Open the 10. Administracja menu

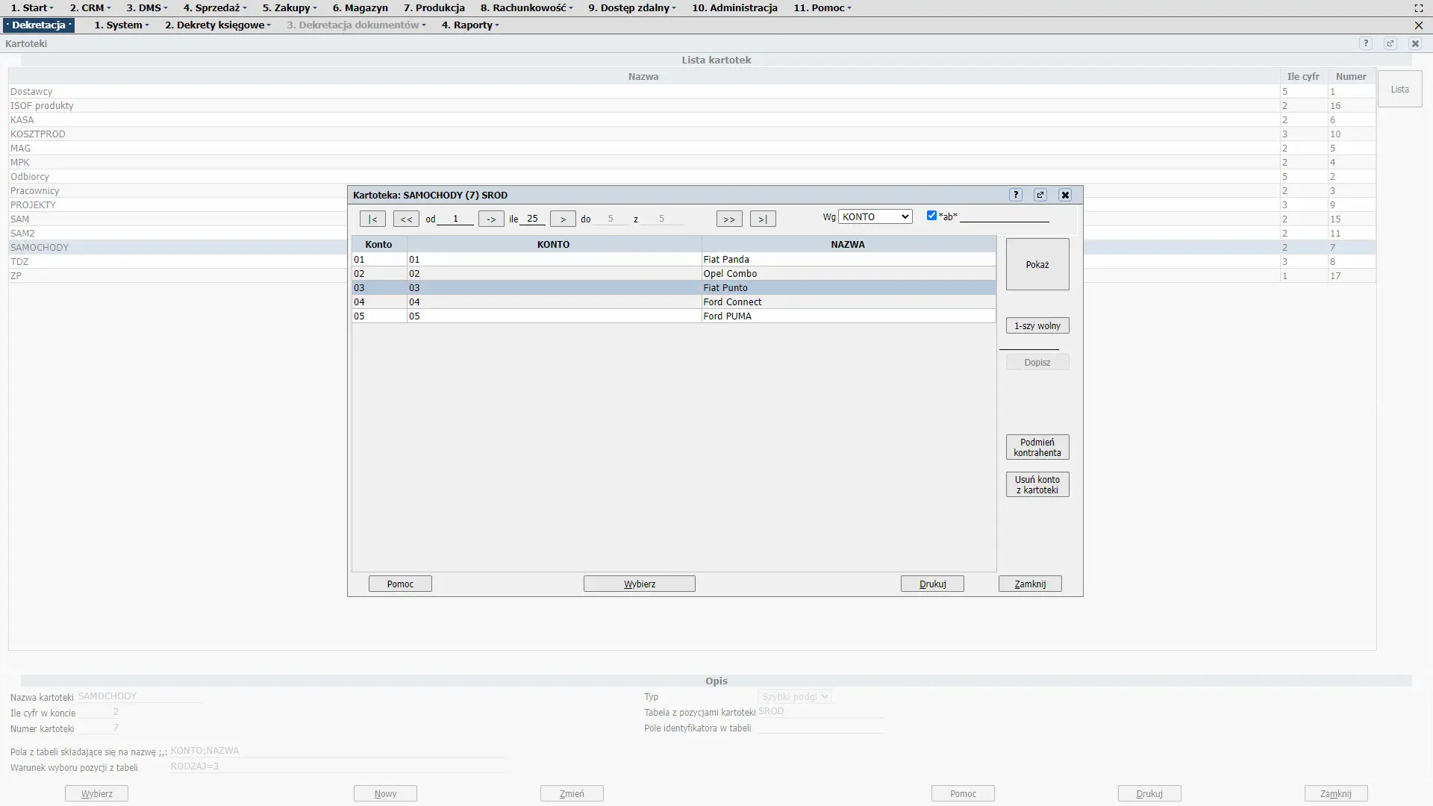coord(734,7)
